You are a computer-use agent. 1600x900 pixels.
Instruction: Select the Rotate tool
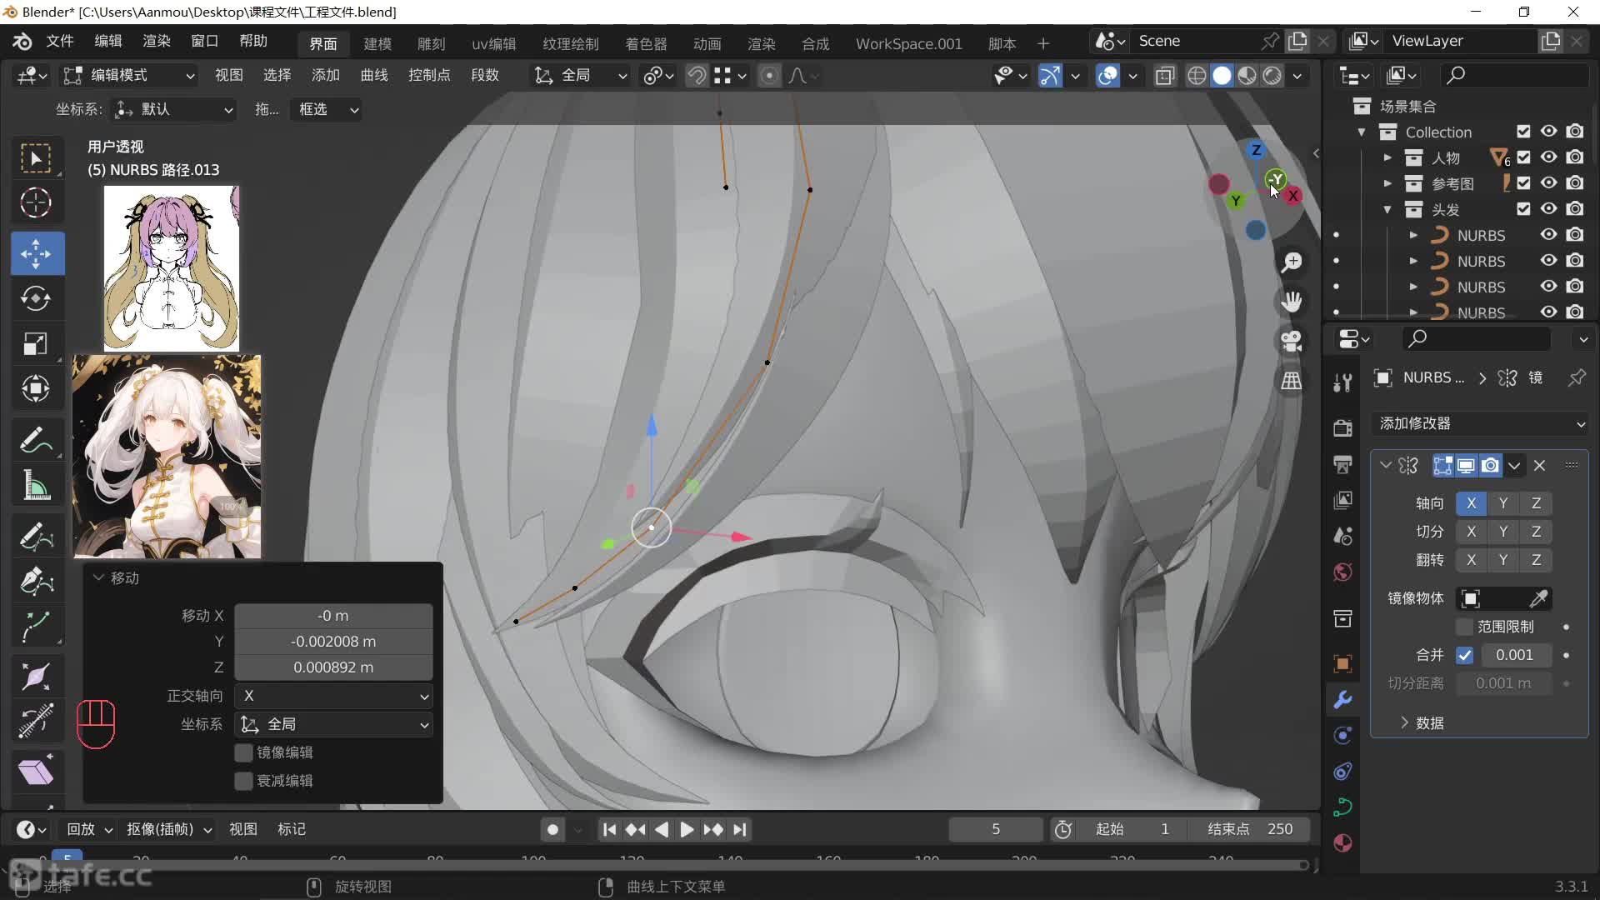point(36,298)
